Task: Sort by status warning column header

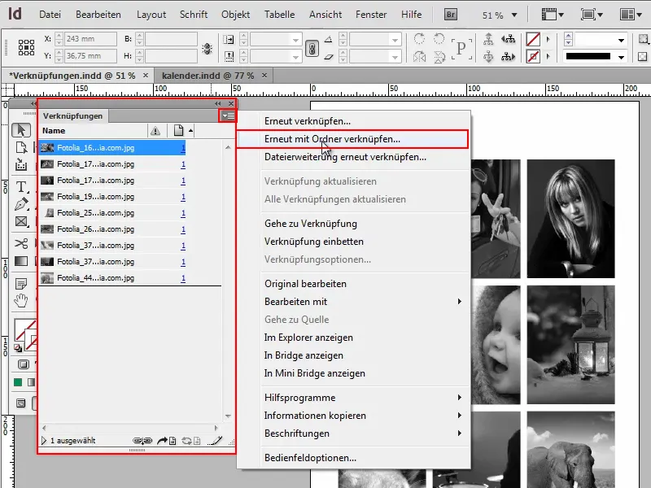Action: (x=155, y=131)
